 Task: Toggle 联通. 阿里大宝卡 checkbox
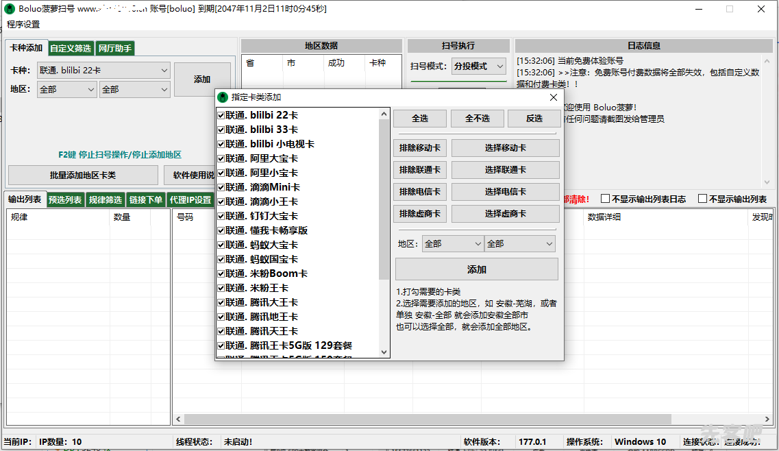point(221,158)
